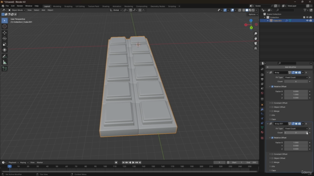Enable Constant Offset in Array modifier
Screen dimensions: 314x176
(272, 103)
